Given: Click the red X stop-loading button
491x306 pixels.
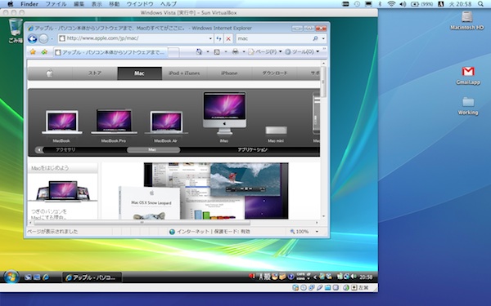Looking at the screenshot, I should click(228, 38).
